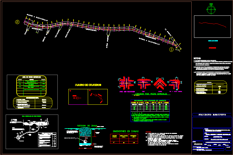The image size is (233, 155).
Task: Select circled node marker number 2
Action: (x=17, y=22)
